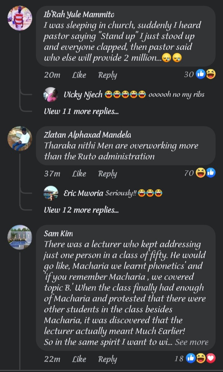The width and height of the screenshot is (223, 372).
Task: Click laughing reaction icon on Mandela's comment
Action: point(201,173)
